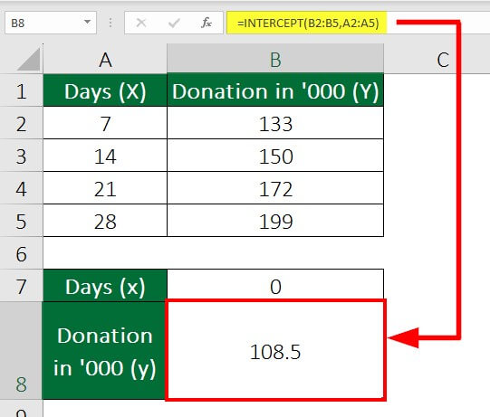The image size is (490, 417).
Task: Select cell containing 199
Action: (275, 221)
